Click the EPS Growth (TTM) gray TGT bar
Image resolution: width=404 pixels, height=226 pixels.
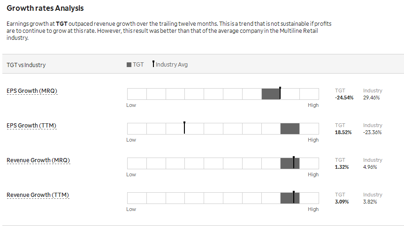tap(290, 128)
